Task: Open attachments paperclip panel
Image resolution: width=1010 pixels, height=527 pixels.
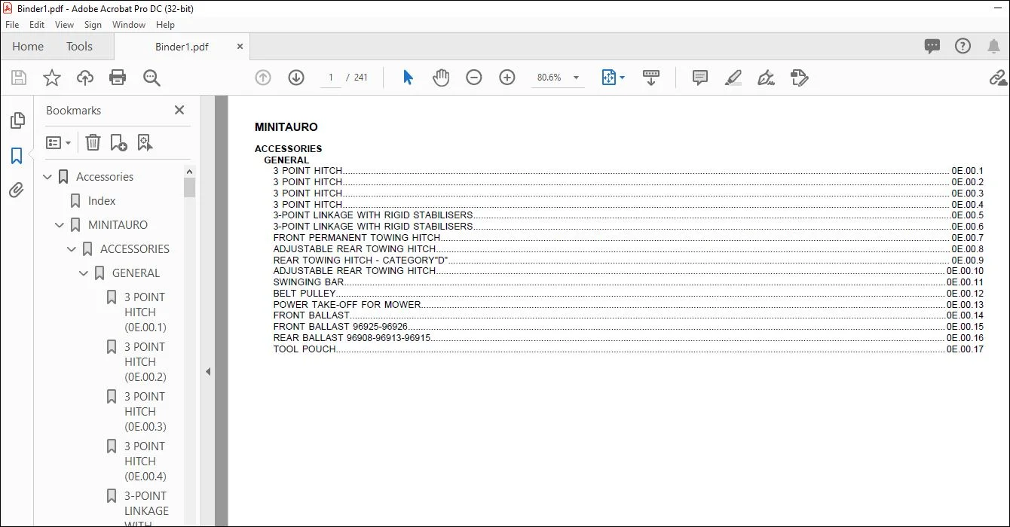Action: (x=17, y=190)
